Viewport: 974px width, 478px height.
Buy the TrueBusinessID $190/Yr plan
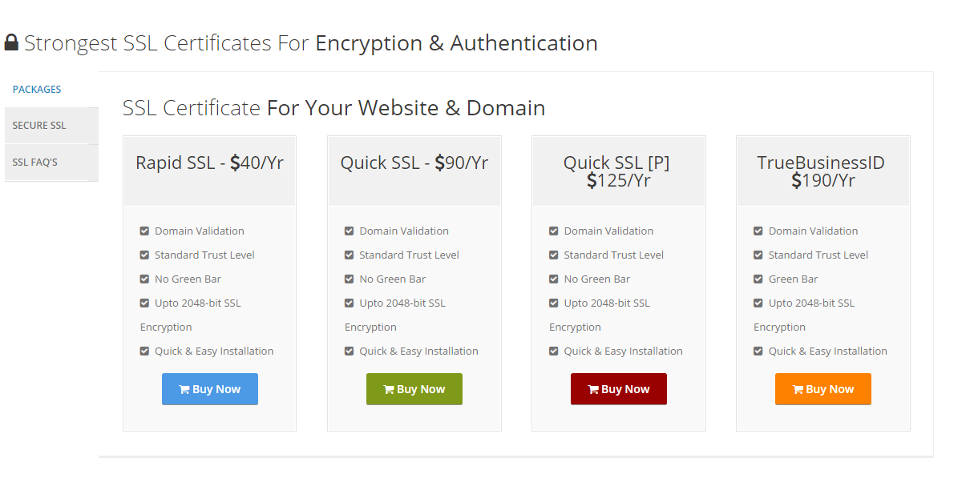823,389
